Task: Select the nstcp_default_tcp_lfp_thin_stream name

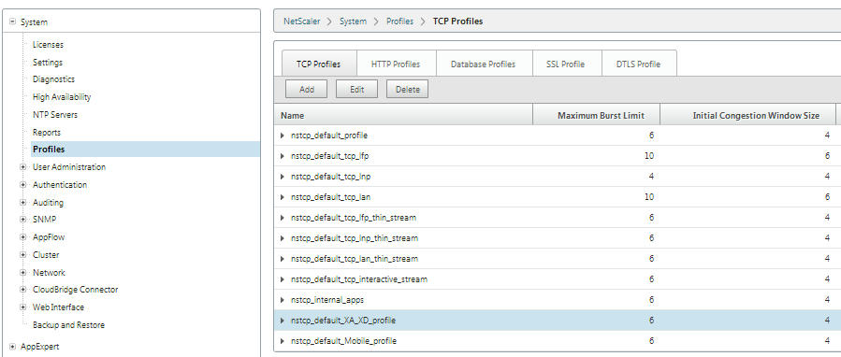Action: 354,218
